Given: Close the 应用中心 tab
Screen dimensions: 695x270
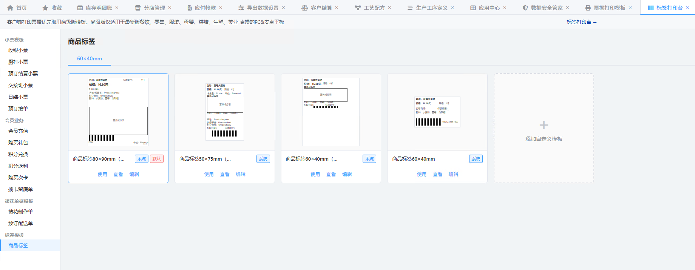Looking at the screenshot, I should tap(505, 8).
